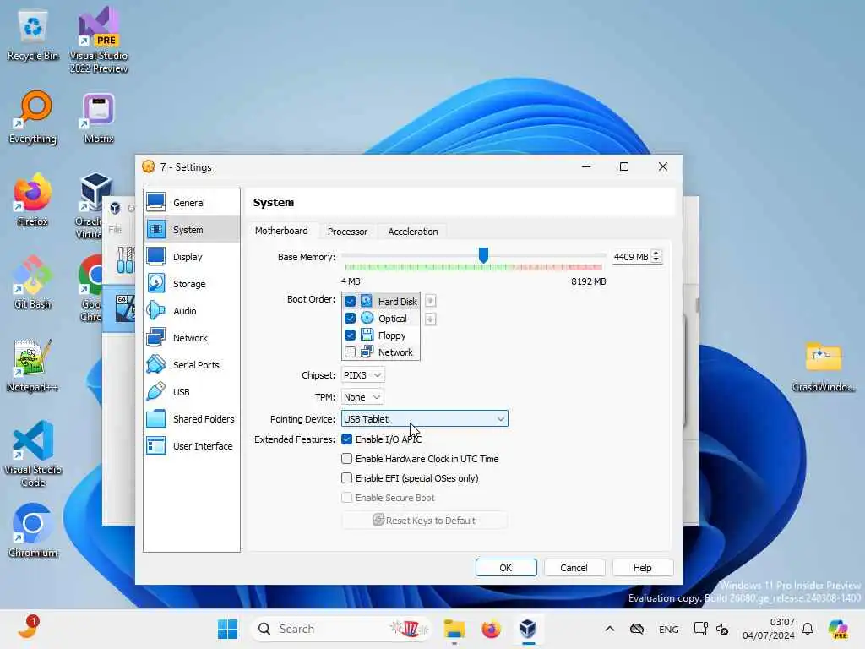Uncheck Floppy boot device
The image size is (865, 649).
[350, 335]
